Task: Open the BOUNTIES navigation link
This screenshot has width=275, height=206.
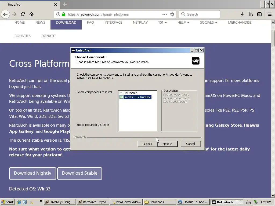Action: pos(23,36)
